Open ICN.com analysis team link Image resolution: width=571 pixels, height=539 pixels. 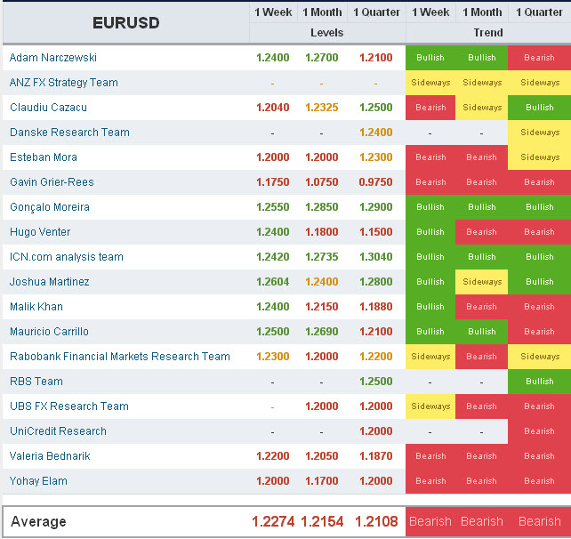(67, 257)
